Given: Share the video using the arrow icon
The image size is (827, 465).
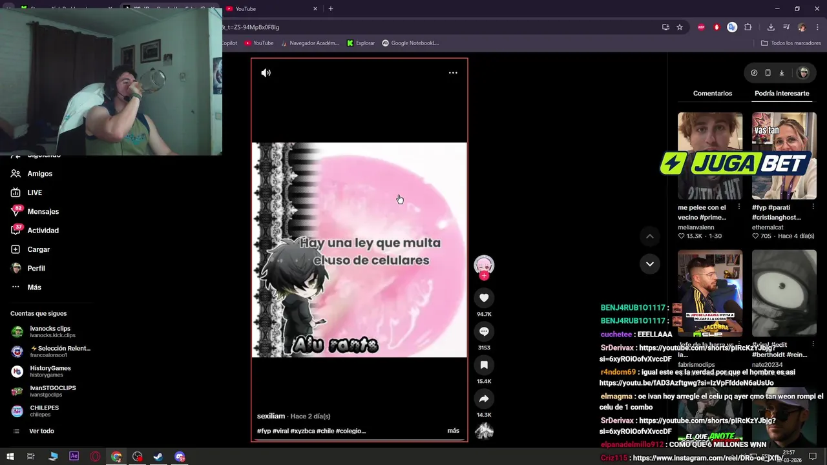Looking at the screenshot, I should coord(484,398).
